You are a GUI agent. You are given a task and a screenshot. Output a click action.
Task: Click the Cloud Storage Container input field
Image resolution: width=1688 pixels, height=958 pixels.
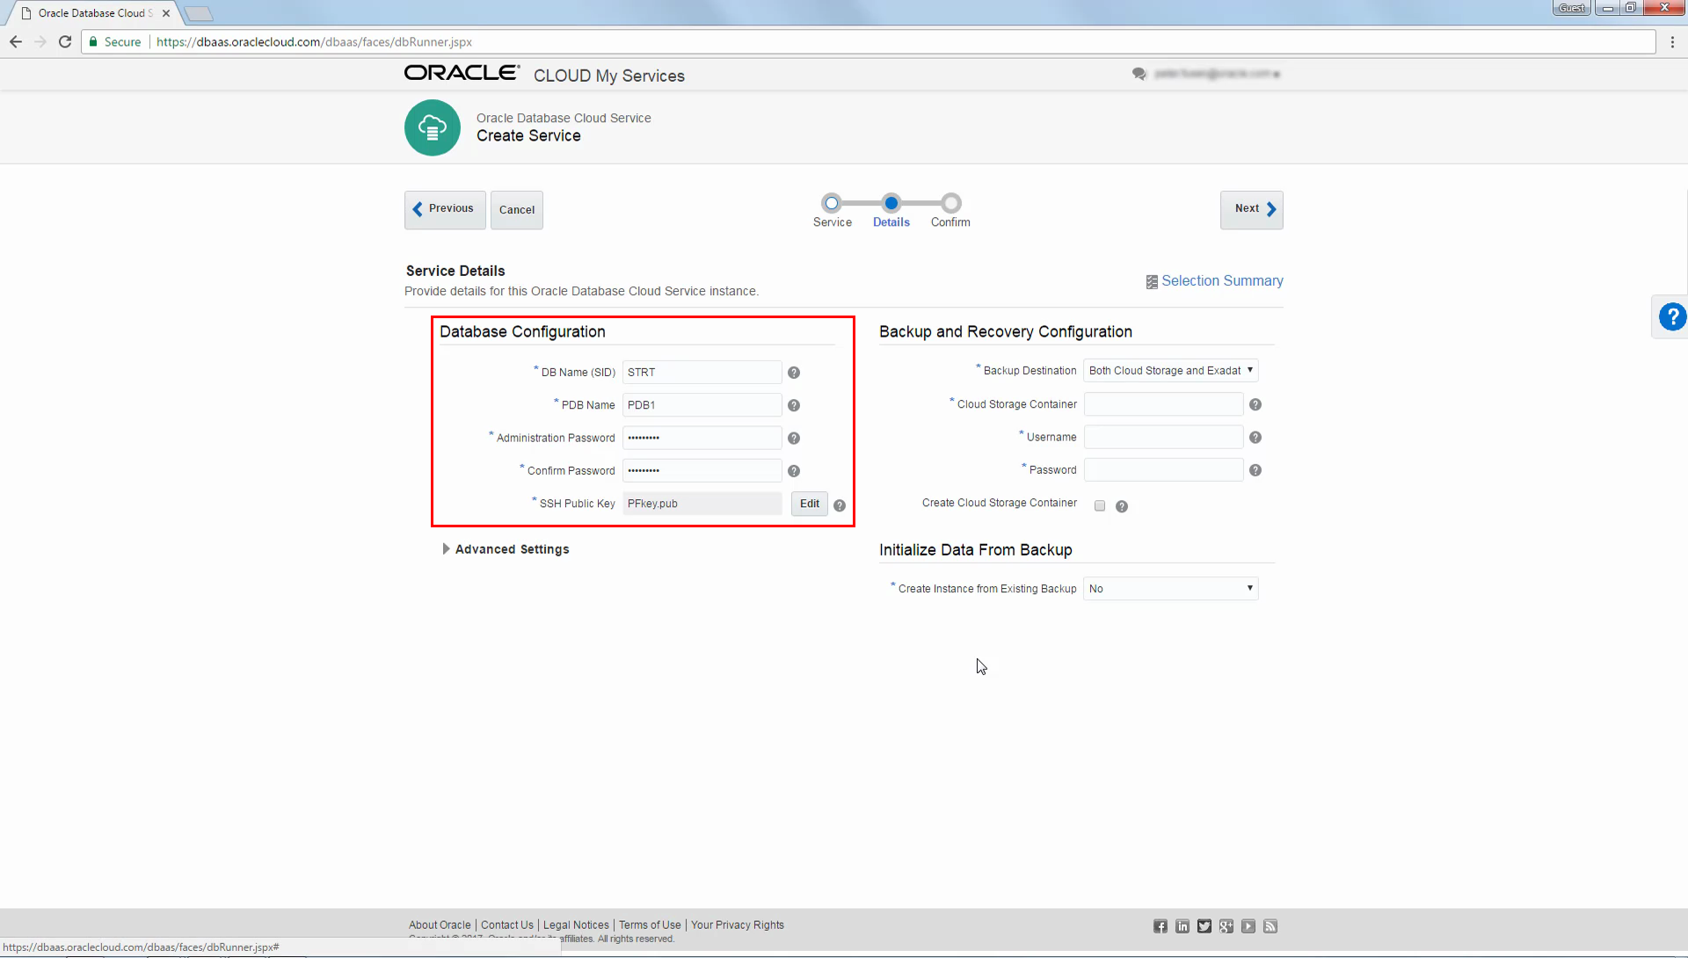(1163, 404)
